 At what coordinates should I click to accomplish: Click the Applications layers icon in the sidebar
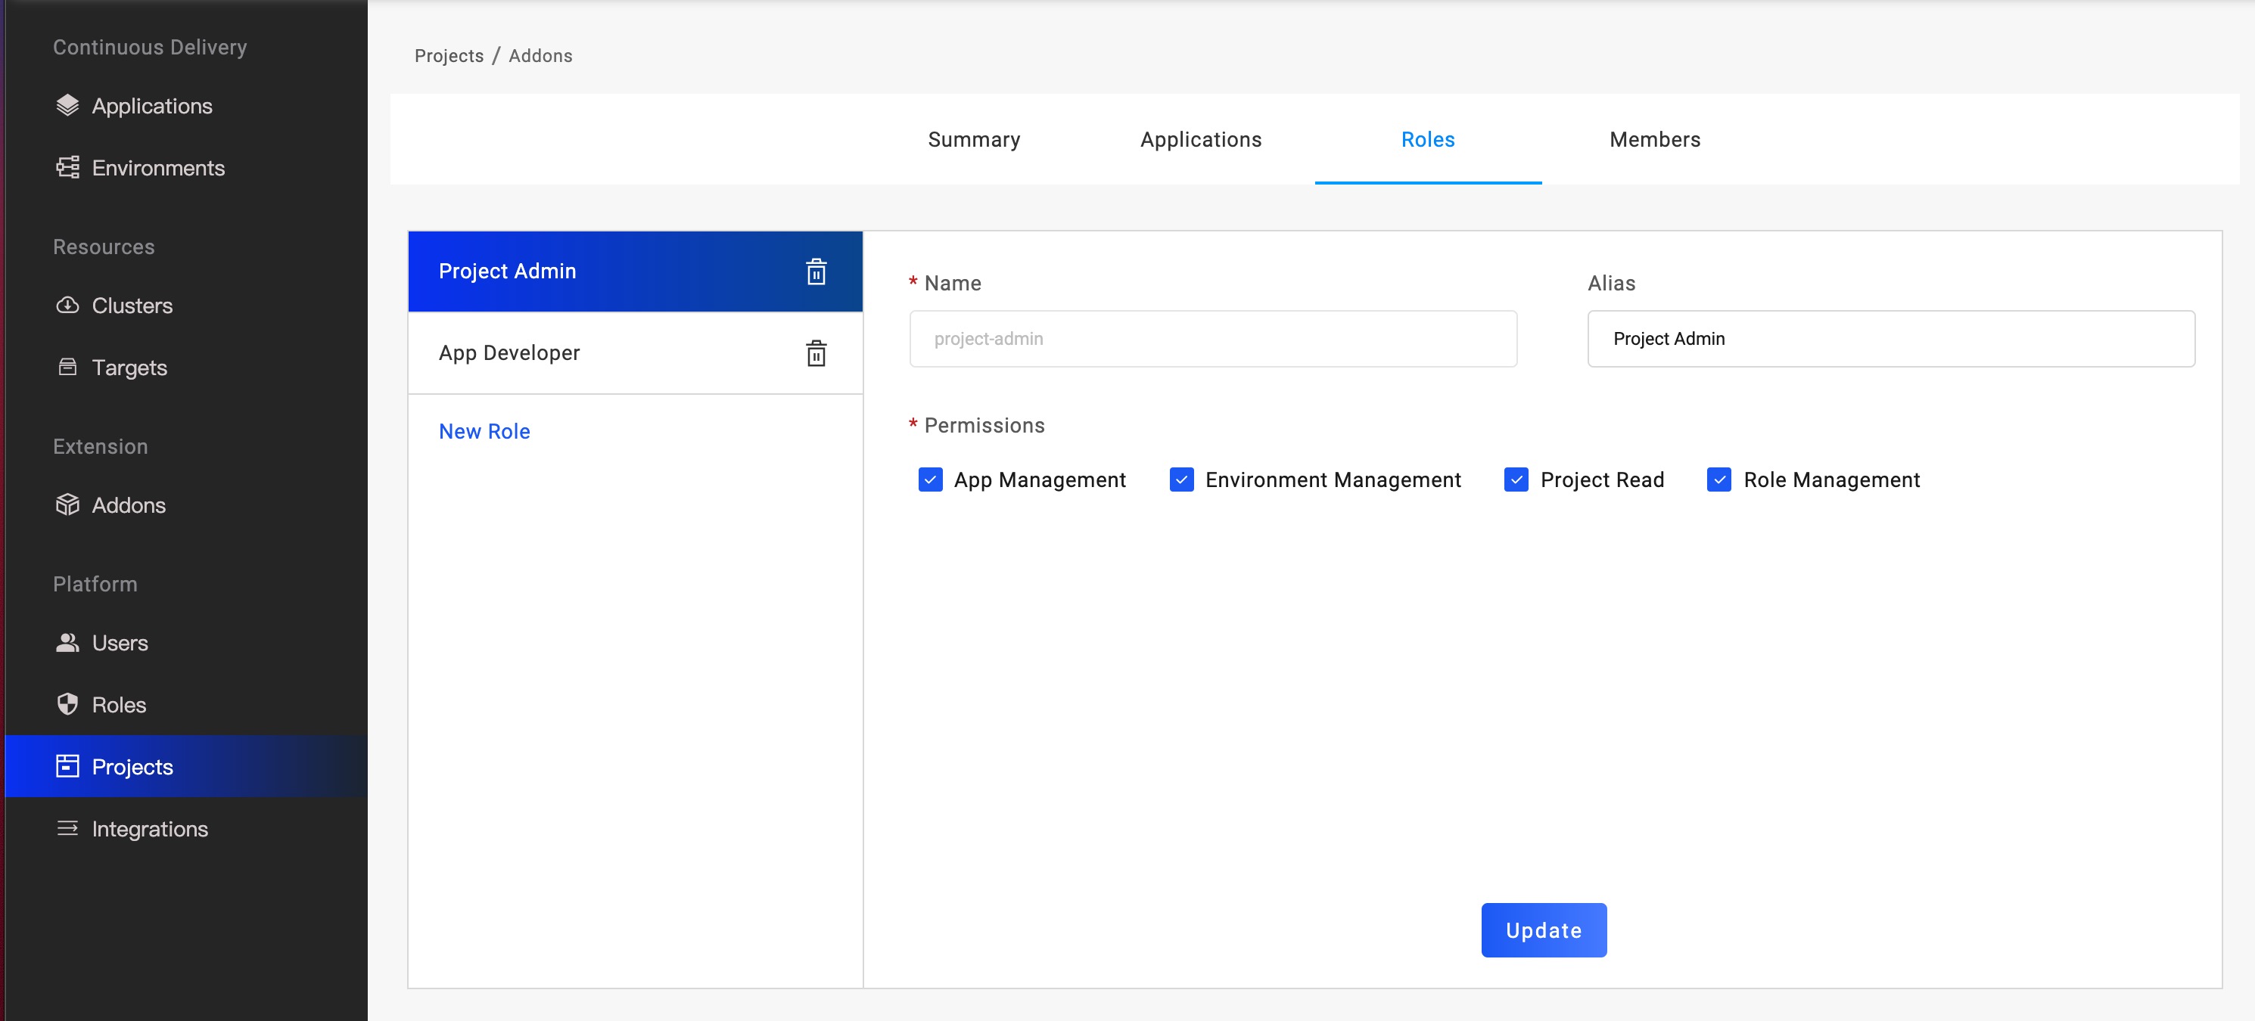(67, 106)
